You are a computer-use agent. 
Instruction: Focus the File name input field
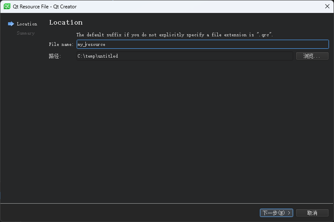(x=202, y=44)
